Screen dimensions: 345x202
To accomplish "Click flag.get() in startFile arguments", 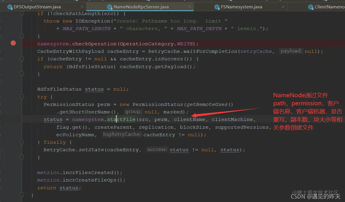I will 72,128.
